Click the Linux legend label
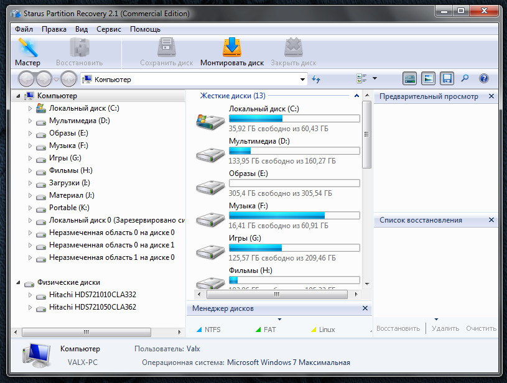 point(327,330)
